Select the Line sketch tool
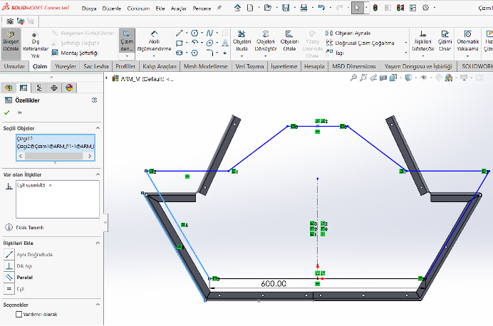The image size is (493, 326). tap(180, 33)
